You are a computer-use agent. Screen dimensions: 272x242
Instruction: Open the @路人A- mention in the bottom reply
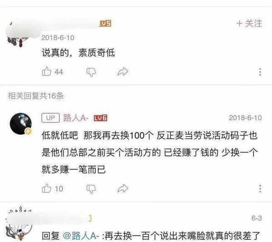click(x=81, y=236)
